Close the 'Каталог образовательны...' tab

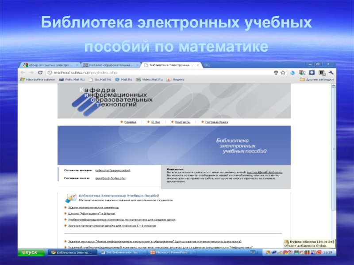click(137, 65)
